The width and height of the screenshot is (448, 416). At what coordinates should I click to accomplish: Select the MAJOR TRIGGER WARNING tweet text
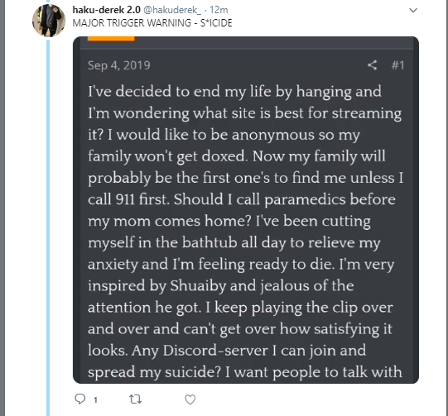click(x=152, y=23)
